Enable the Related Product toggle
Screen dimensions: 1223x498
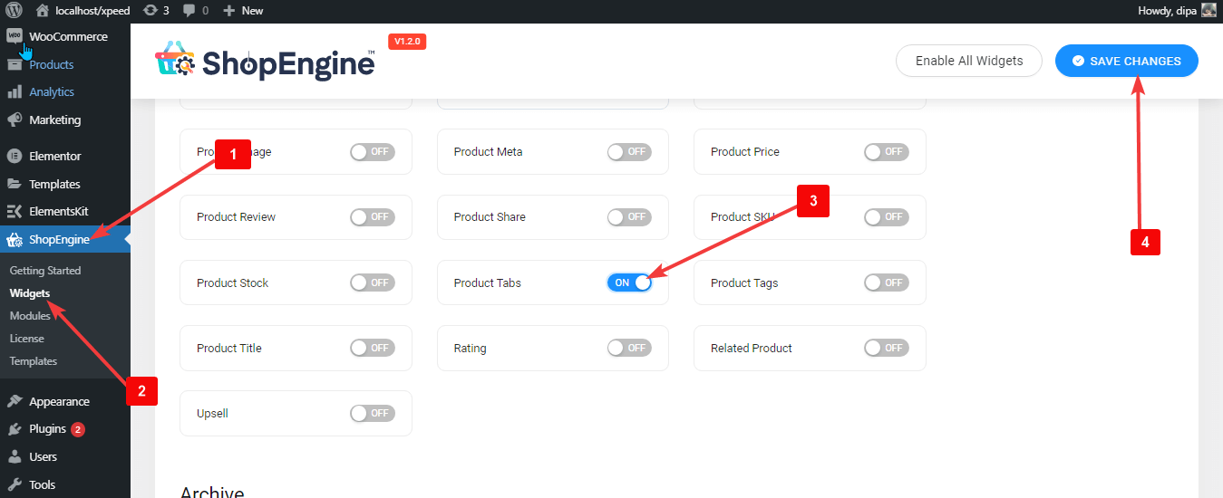coord(887,348)
